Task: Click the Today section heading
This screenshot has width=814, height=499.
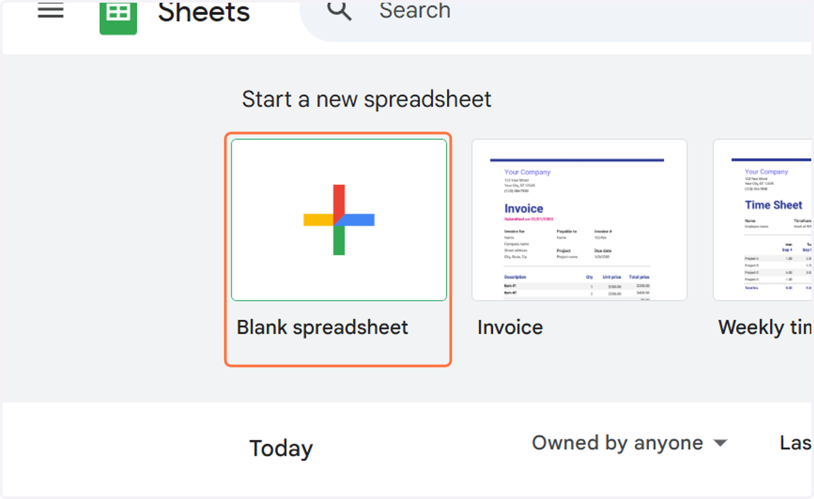Action: [281, 448]
